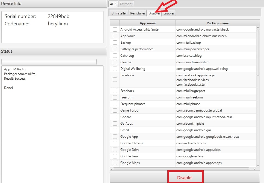Click the horizontal scroll left arrow

(x=111, y=169)
